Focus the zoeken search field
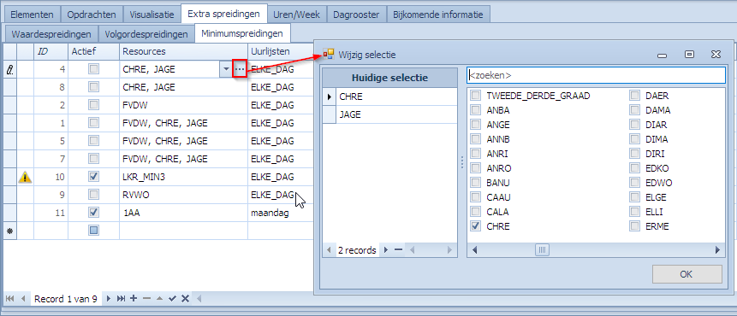This screenshot has height=316, width=737. (596, 75)
